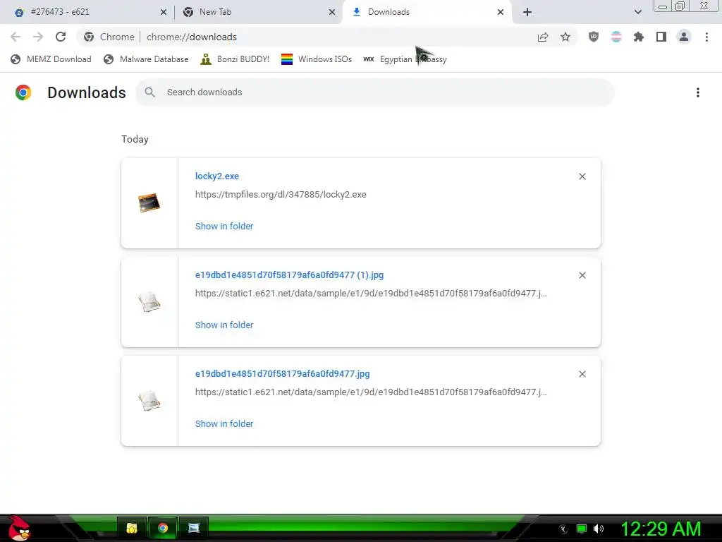Open the Extensions puzzle piece menu
The height and width of the screenshot is (542, 722).
[639, 37]
